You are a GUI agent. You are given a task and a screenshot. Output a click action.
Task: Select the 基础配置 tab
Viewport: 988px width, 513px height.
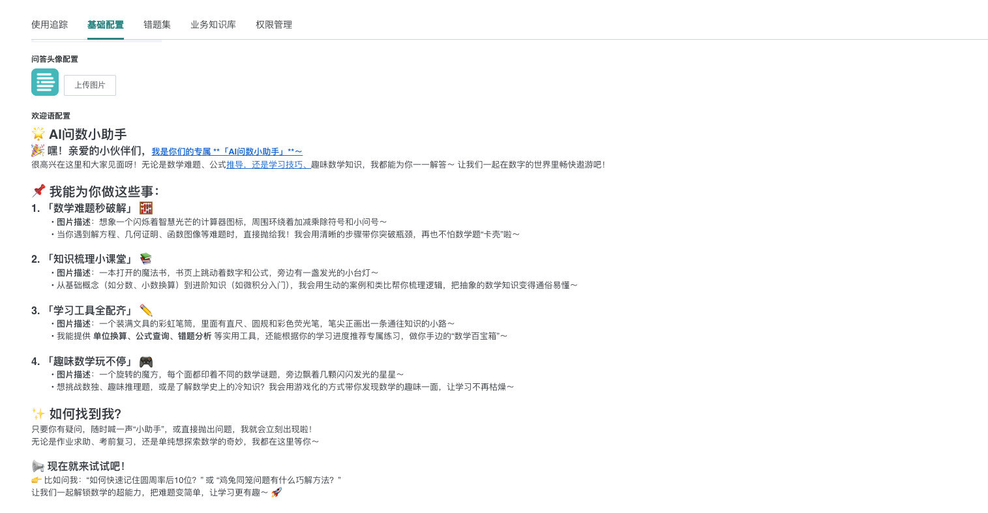[105, 25]
